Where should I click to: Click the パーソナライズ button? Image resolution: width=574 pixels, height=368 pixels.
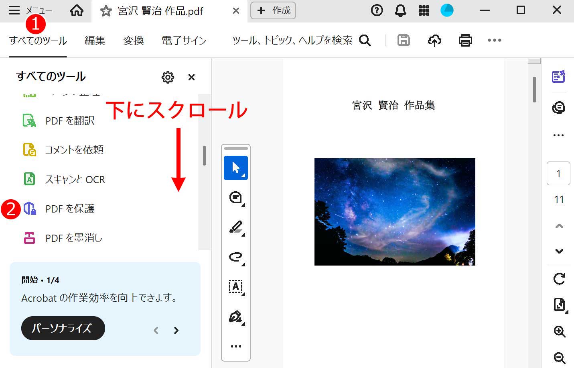pyautogui.click(x=63, y=328)
